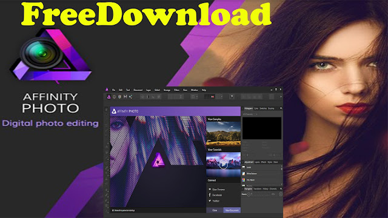This screenshot has width=388, height=218.
Task: Switch to the Color tab
Action: [256, 108]
